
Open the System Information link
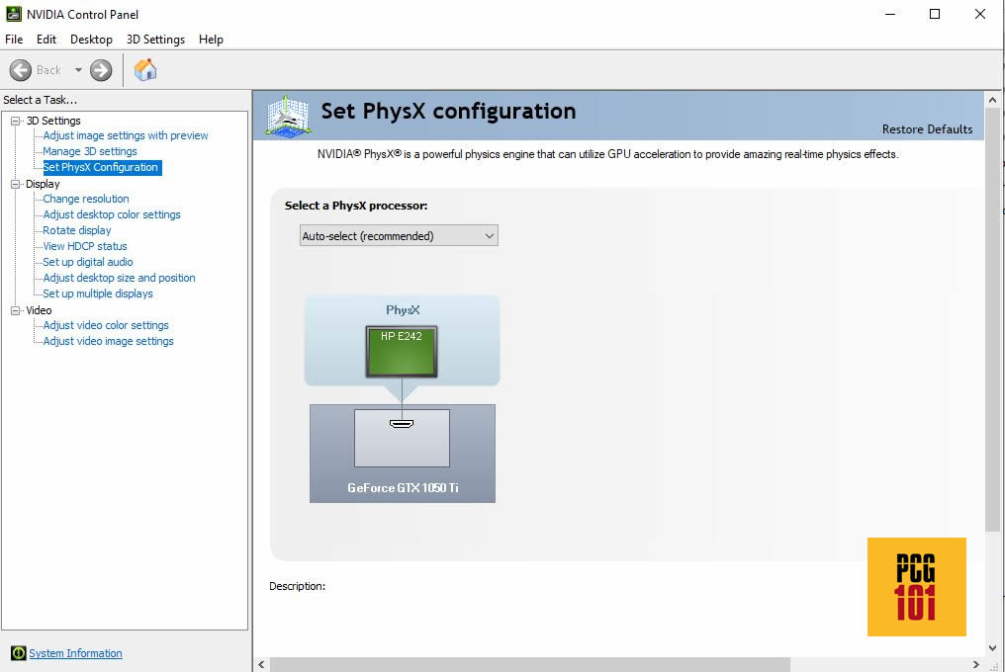click(75, 653)
